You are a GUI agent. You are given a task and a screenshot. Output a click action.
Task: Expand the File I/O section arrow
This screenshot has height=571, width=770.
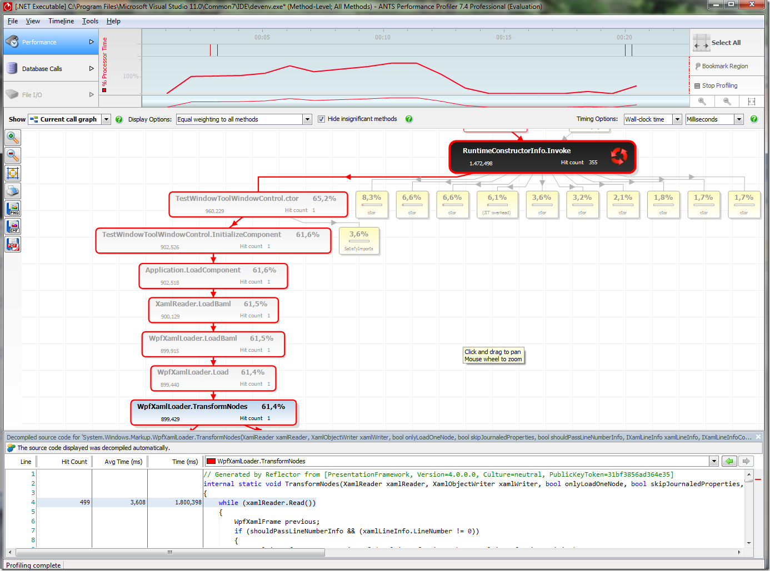[92, 94]
